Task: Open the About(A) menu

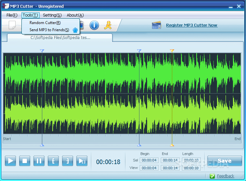Action: [x=75, y=15]
